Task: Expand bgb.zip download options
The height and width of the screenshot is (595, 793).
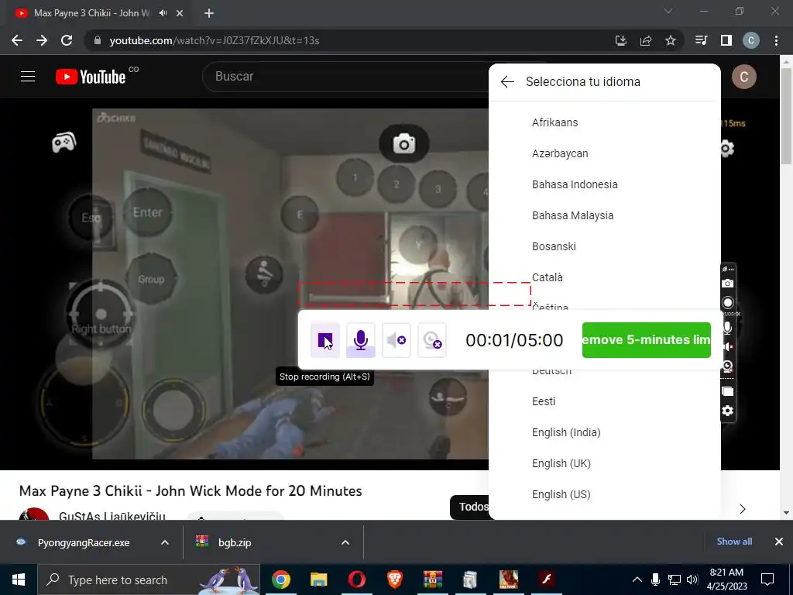Action: click(x=345, y=542)
